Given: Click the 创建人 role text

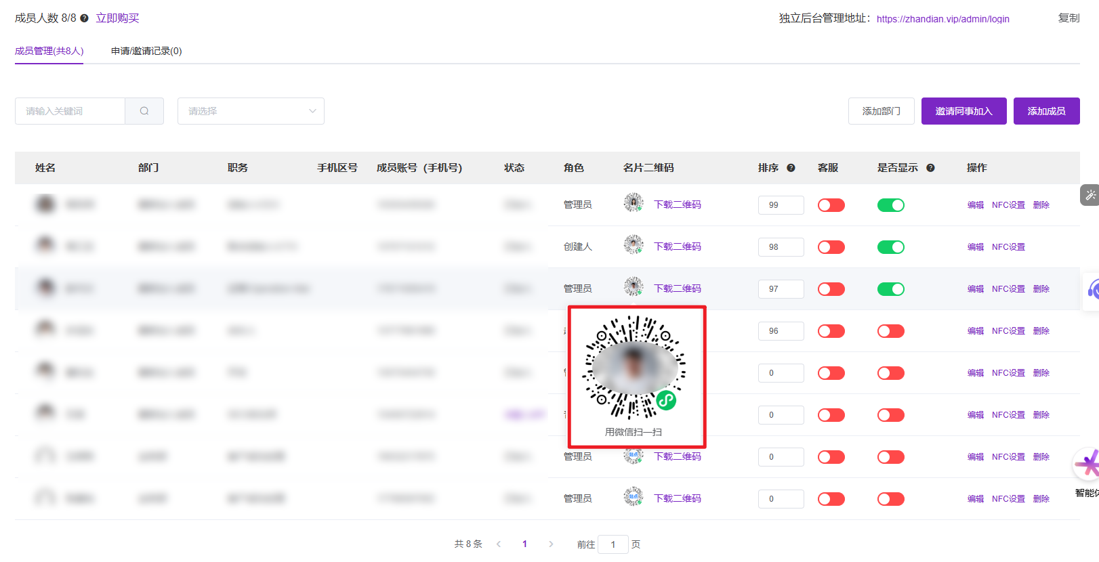Looking at the screenshot, I should coord(578,246).
